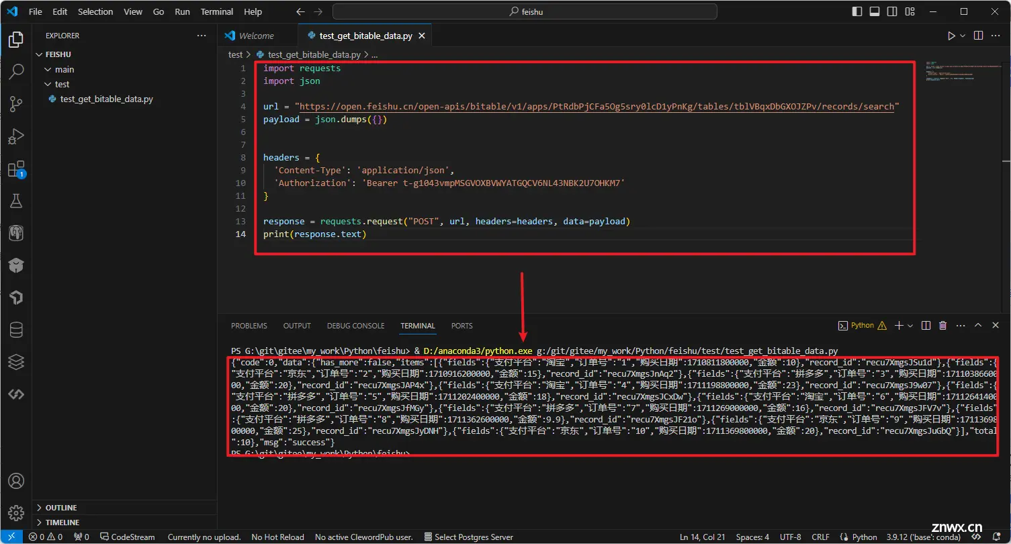Split the terminal
The width and height of the screenshot is (1011, 544).
[926, 325]
